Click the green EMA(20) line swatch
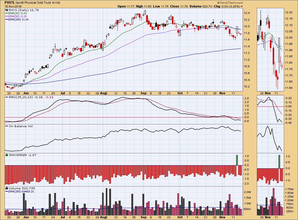This screenshot has width=298, height=220. [x=7, y=14]
